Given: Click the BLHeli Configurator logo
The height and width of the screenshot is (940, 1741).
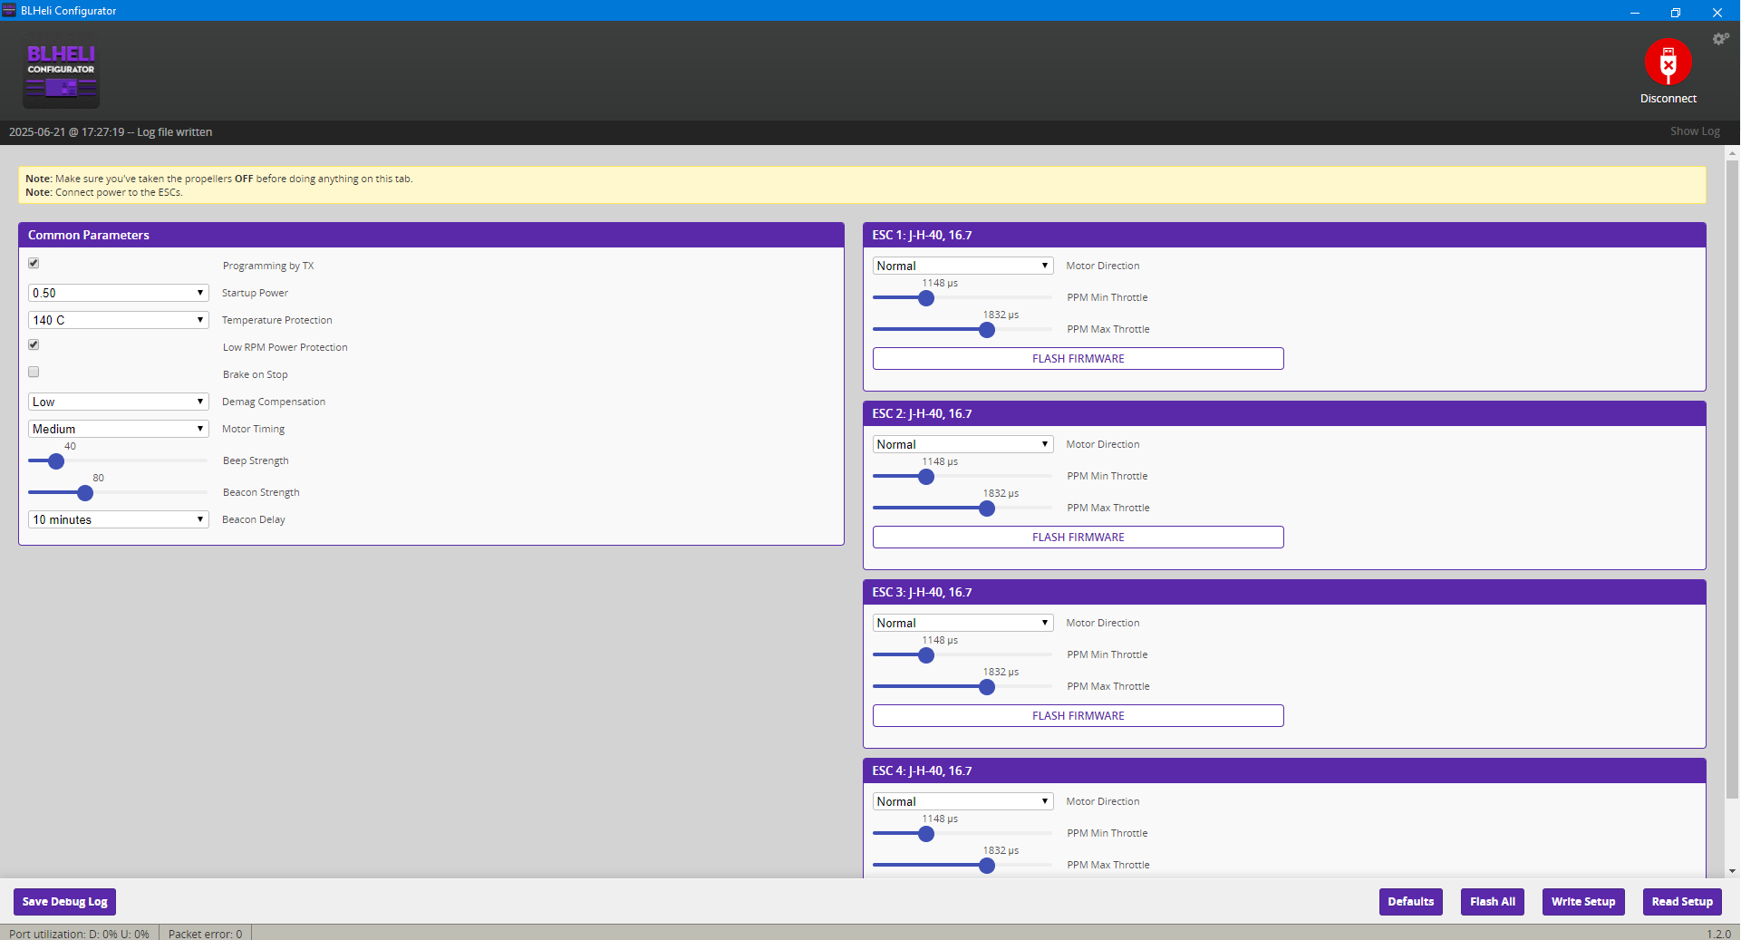Looking at the screenshot, I should (x=62, y=74).
